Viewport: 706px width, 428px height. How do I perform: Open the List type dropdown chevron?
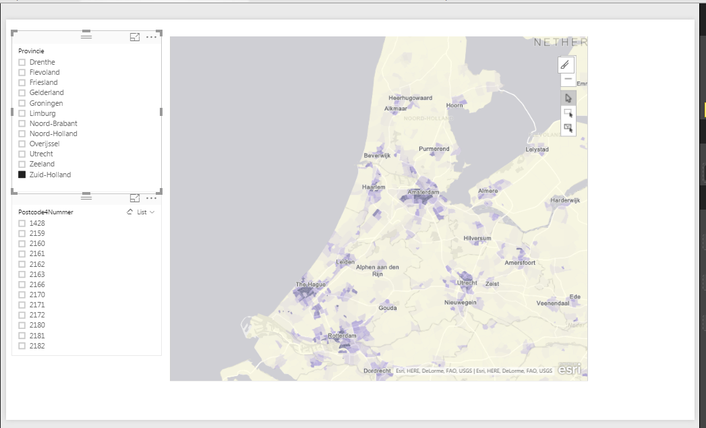click(152, 212)
